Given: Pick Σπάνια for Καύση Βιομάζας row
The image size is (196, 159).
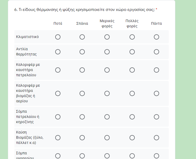Looking at the screenshot, I should click(x=82, y=138).
